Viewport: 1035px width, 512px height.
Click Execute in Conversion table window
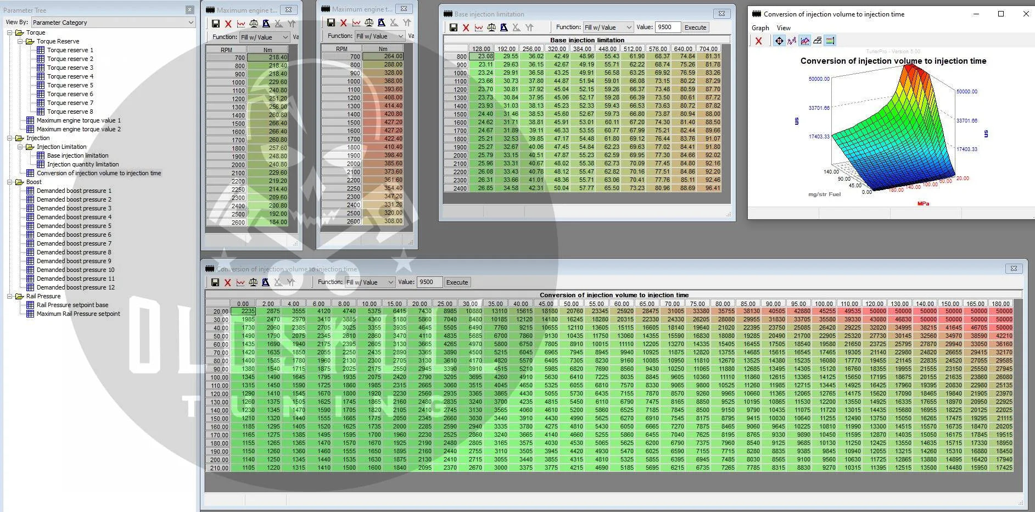(x=457, y=282)
